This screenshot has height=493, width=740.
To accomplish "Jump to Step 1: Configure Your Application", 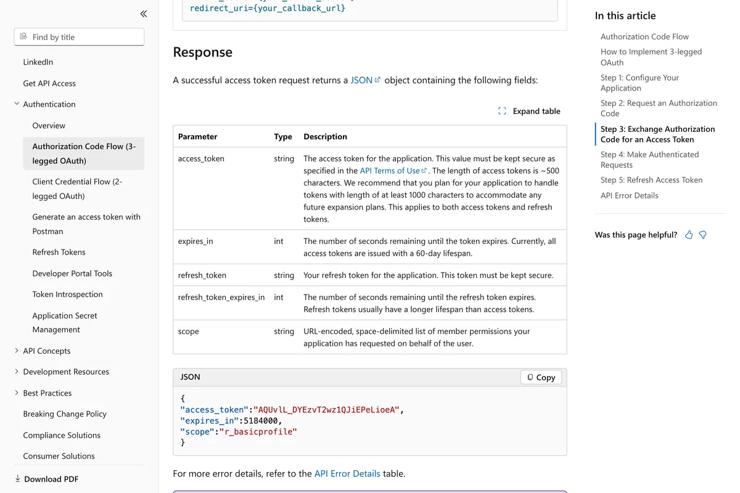I will click(x=639, y=83).
